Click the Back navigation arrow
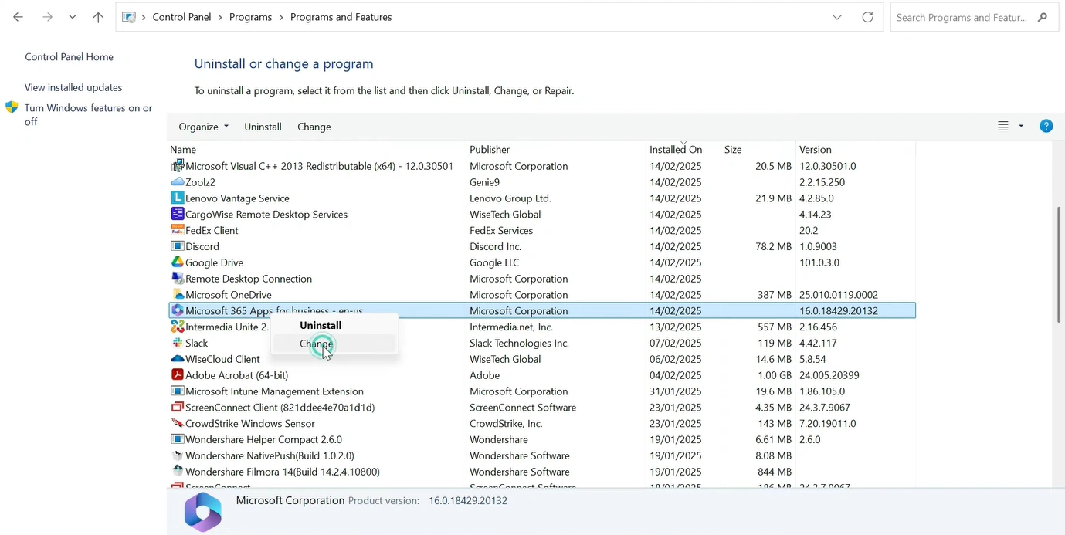The height and width of the screenshot is (535, 1065). coord(19,17)
